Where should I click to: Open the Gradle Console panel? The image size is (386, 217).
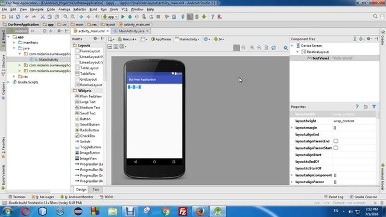pos(363,197)
